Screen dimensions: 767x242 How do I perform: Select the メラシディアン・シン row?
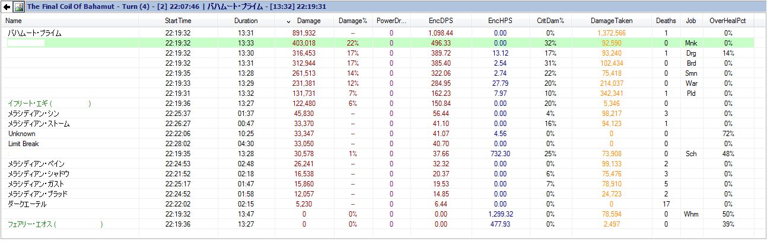click(x=377, y=114)
